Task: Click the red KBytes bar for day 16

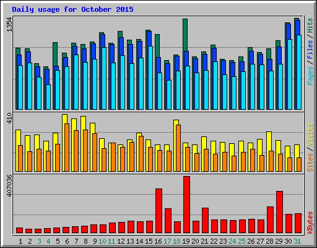Action: pos(158,211)
